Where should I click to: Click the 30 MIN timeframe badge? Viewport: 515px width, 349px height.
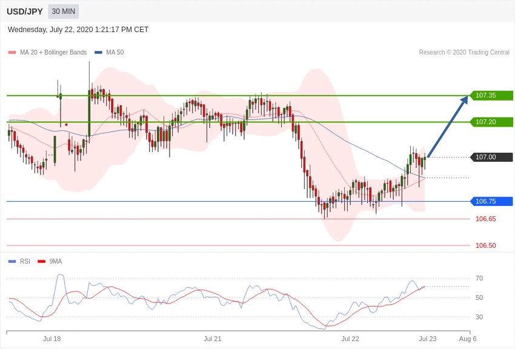[64, 12]
